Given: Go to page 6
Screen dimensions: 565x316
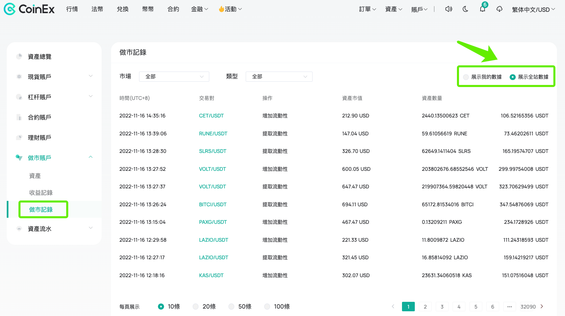Looking at the screenshot, I should pyautogui.click(x=493, y=307).
